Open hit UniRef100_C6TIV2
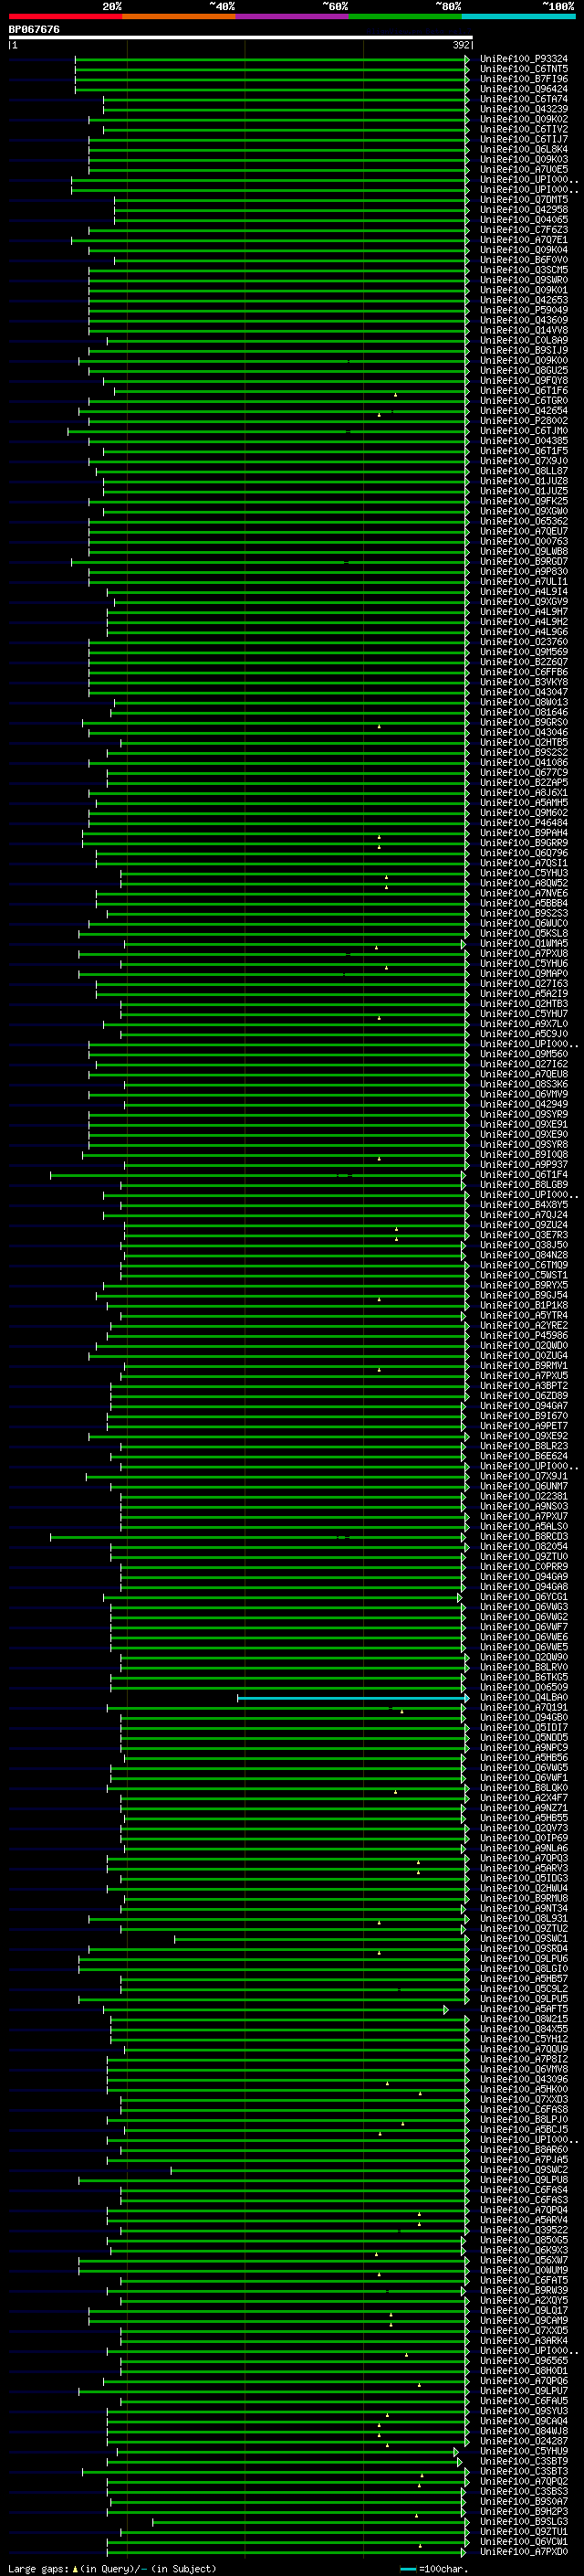This screenshot has height=2576, width=584. (523, 129)
